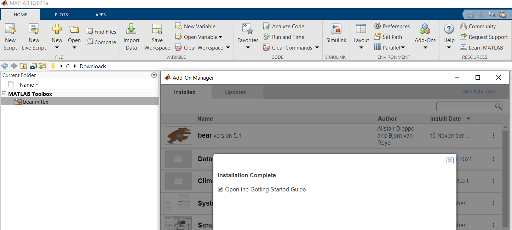This screenshot has width=512, height=230.
Task: Open the Clear Workspace dropdown arrow
Action: click(228, 47)
